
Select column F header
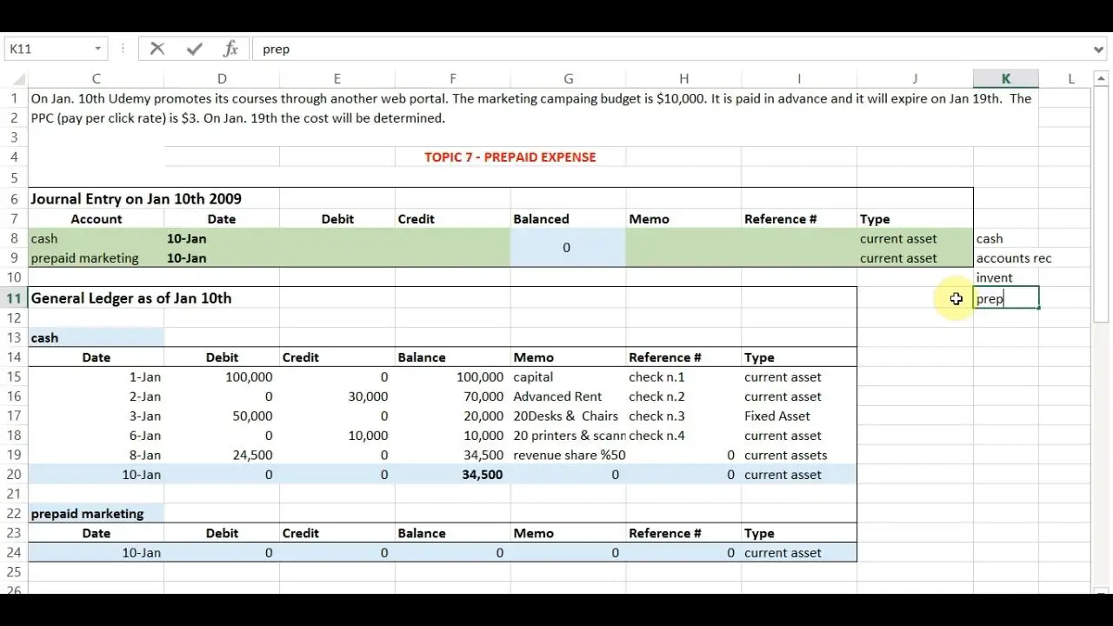point(452,78)
